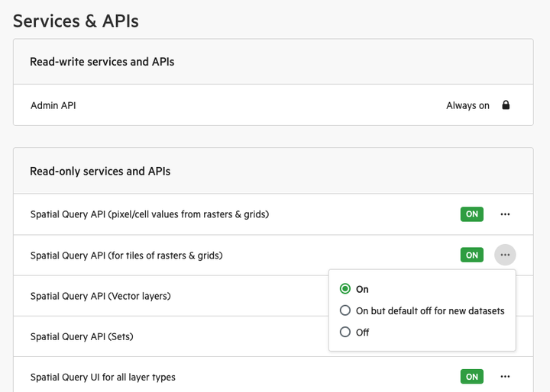Click the "Services & APIs" page title

tap(76, 21)
